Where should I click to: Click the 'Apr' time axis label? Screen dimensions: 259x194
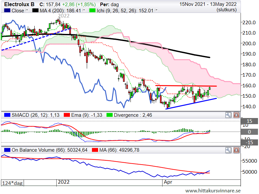168,182
